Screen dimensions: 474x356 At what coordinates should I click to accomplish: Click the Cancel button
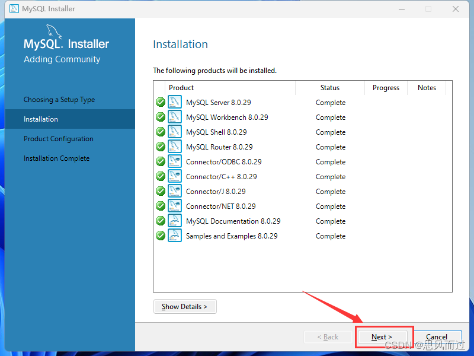[x=437, y=337]
